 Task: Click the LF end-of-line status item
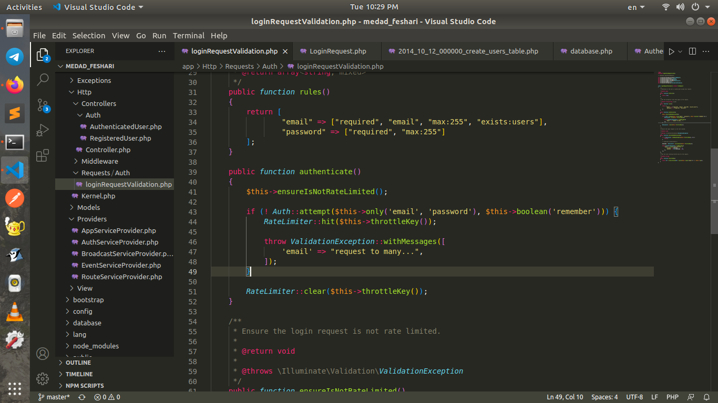pyautogui.click(x=654, y=397)
